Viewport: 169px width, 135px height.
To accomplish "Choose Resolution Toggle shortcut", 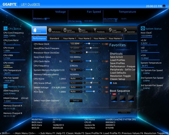I will (x=123, y=76).
